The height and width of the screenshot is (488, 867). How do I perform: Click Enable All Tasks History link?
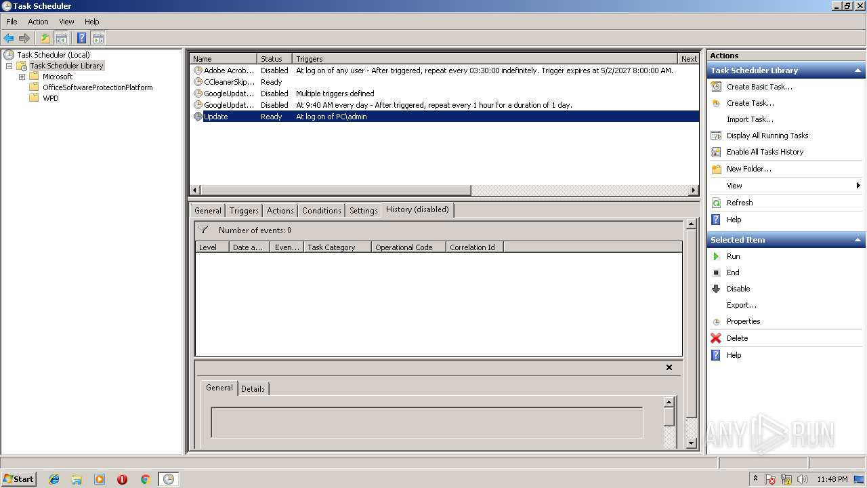point(765,152)
